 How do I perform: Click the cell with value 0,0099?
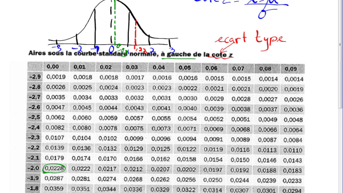tap(134, 138)
